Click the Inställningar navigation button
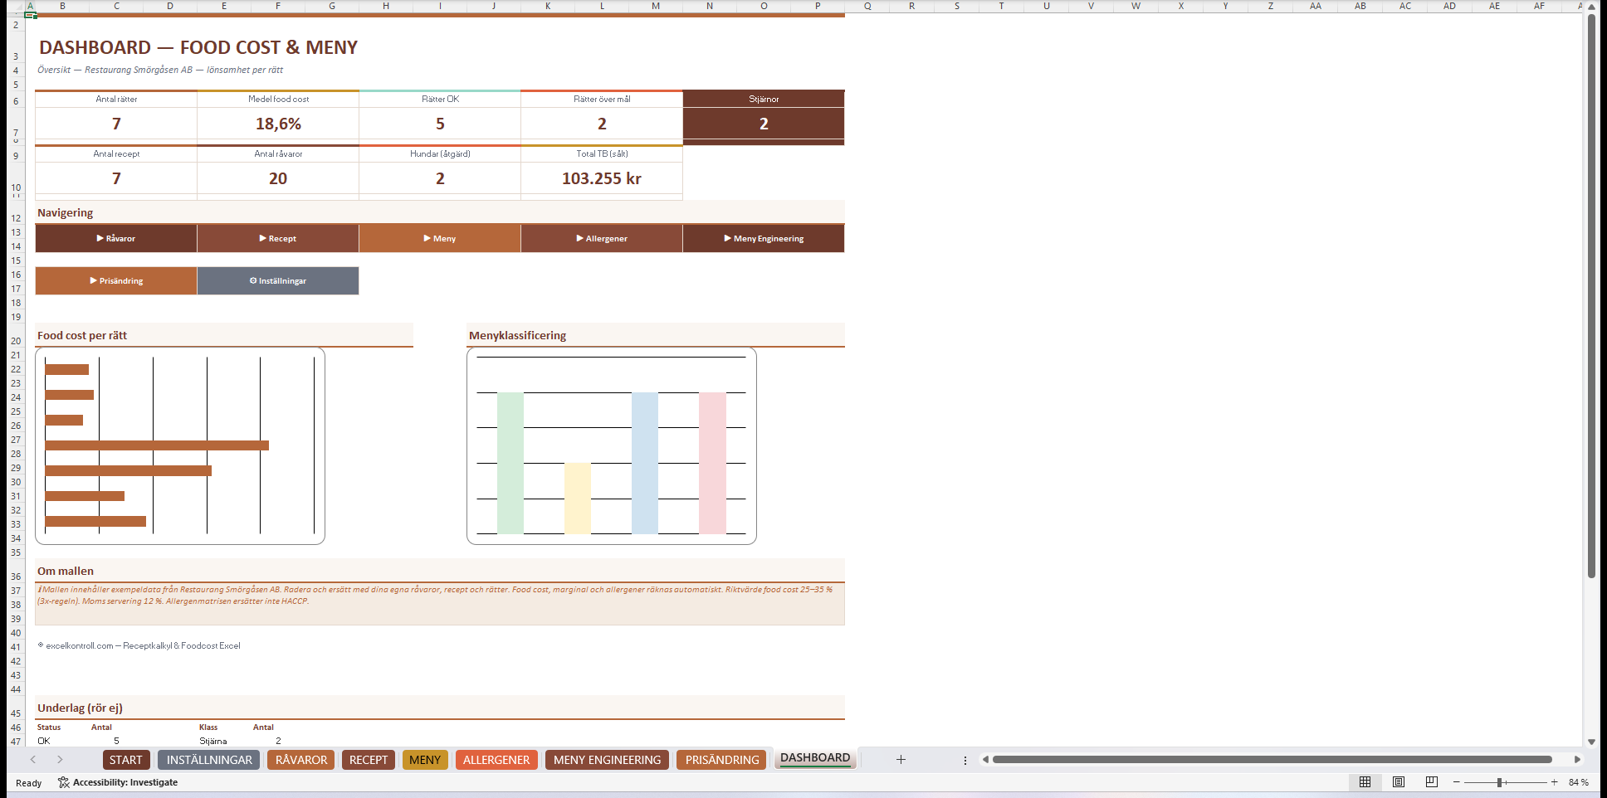This screenshot has width=1607, height=798. tap(278, 280)
